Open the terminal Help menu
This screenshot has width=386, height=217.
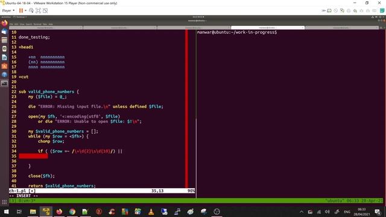click(51, 24)
